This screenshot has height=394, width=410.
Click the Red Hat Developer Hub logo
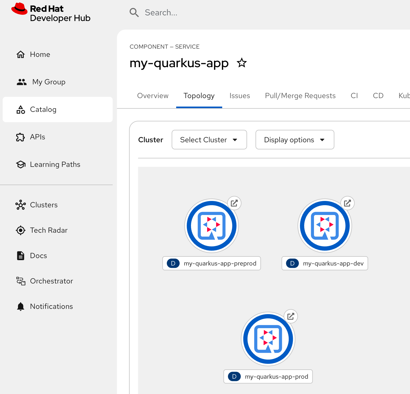click(51, 13)
